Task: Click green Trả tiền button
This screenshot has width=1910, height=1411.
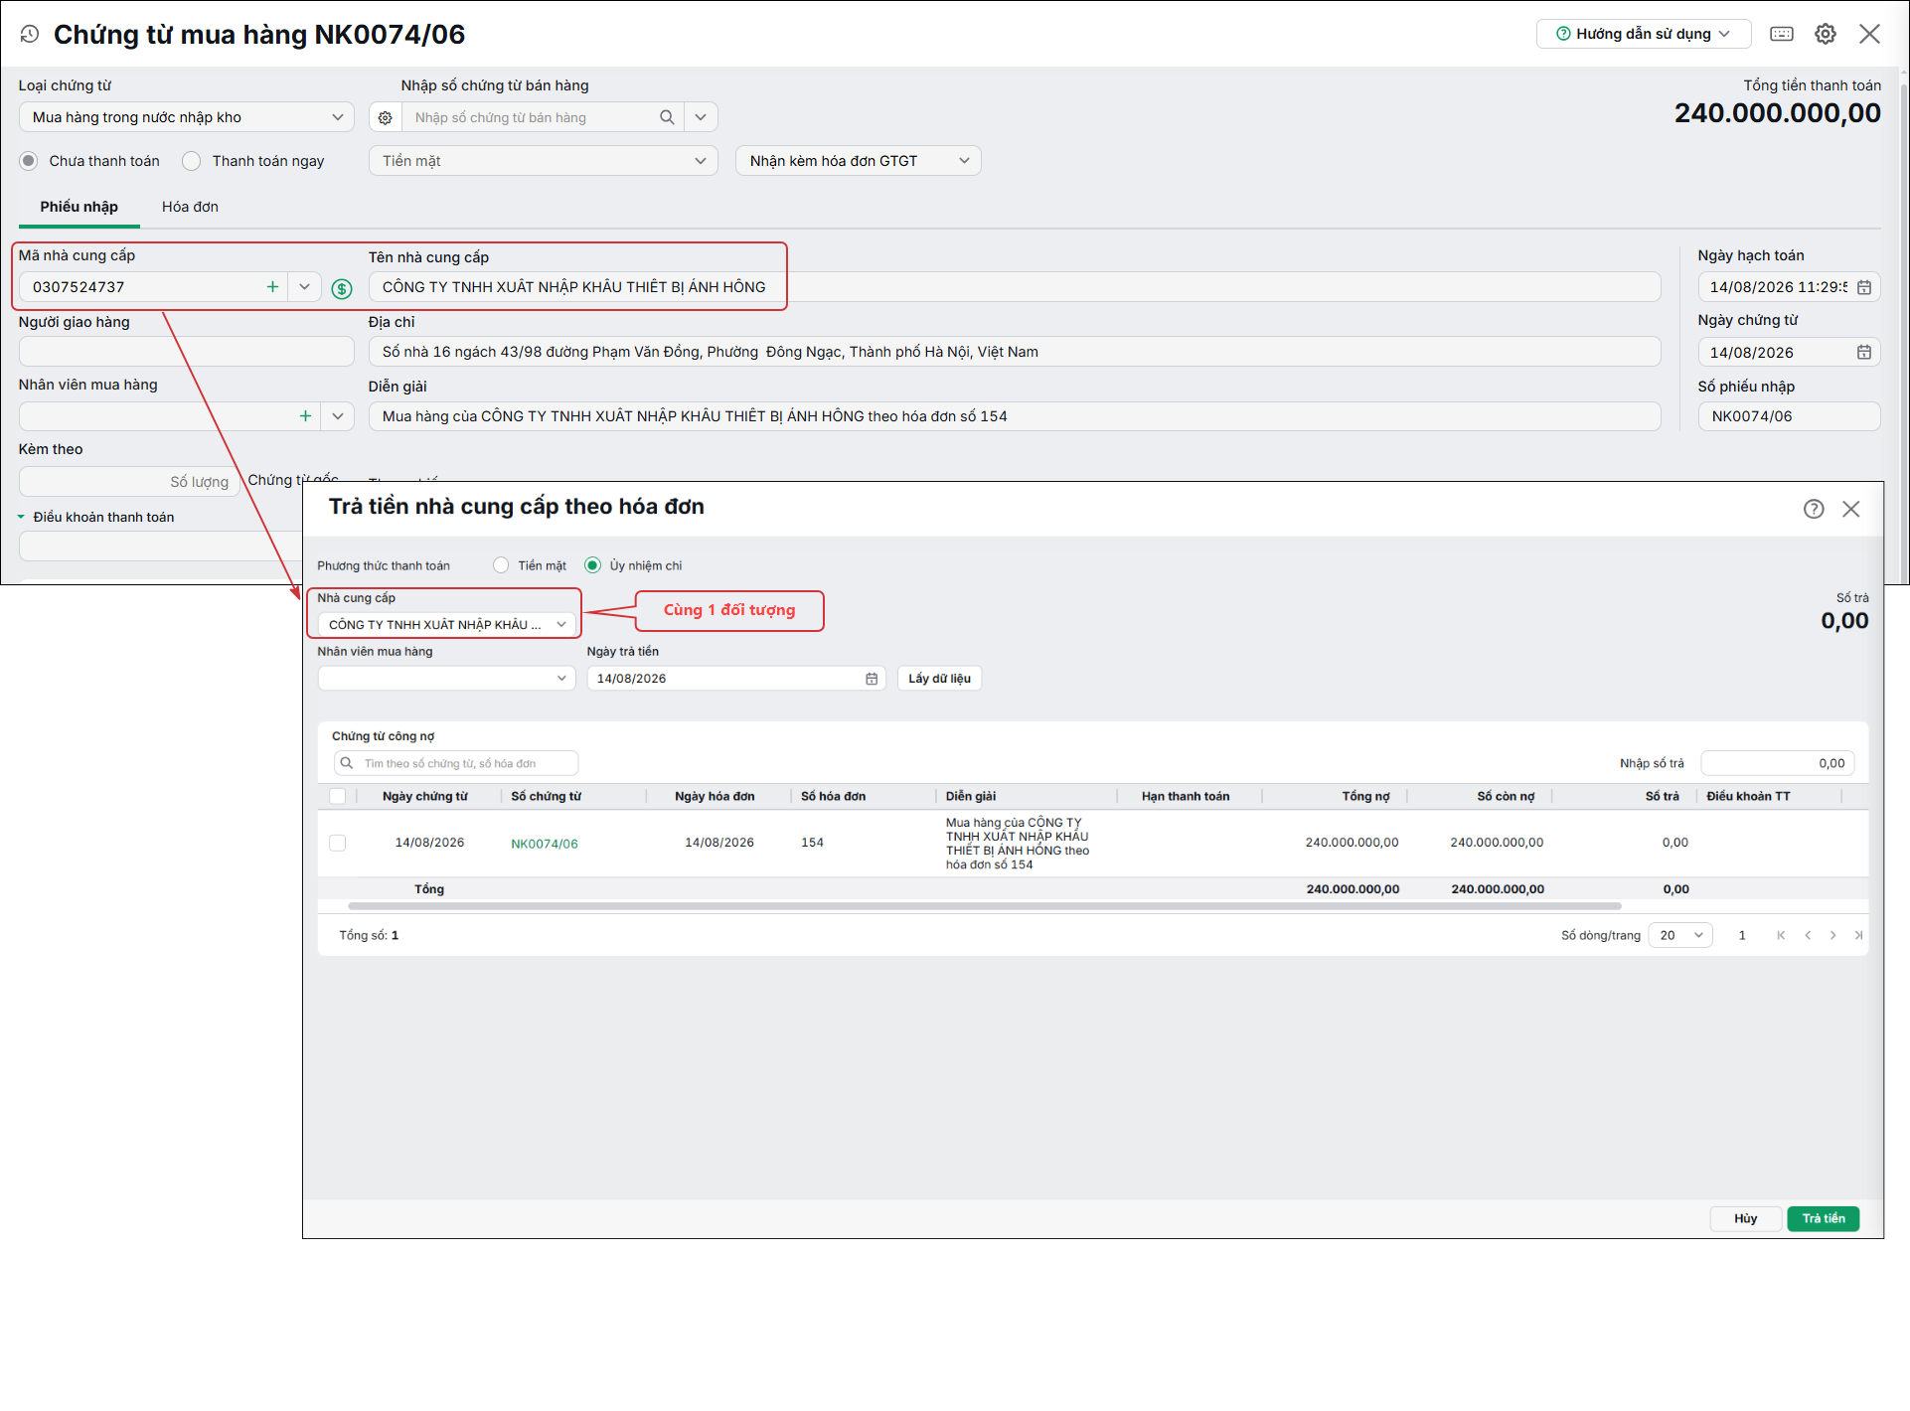Action: pyautogui.click(x=1823, y=1218)
